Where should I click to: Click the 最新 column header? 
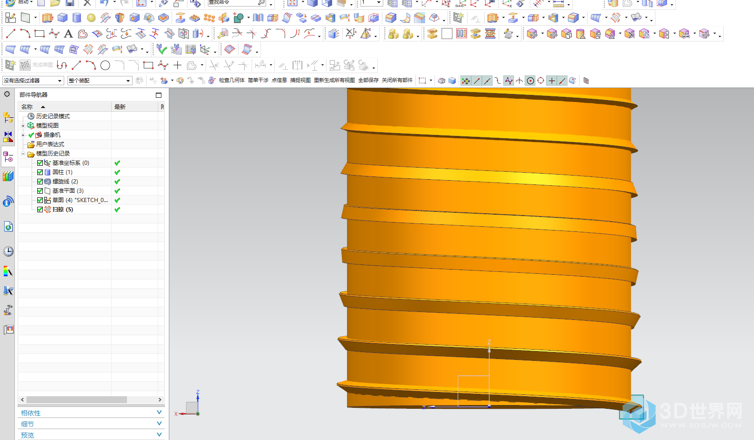(x=135, y=107)
